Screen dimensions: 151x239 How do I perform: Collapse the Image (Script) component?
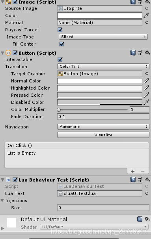pyautogui.click(x=2, y=2)
